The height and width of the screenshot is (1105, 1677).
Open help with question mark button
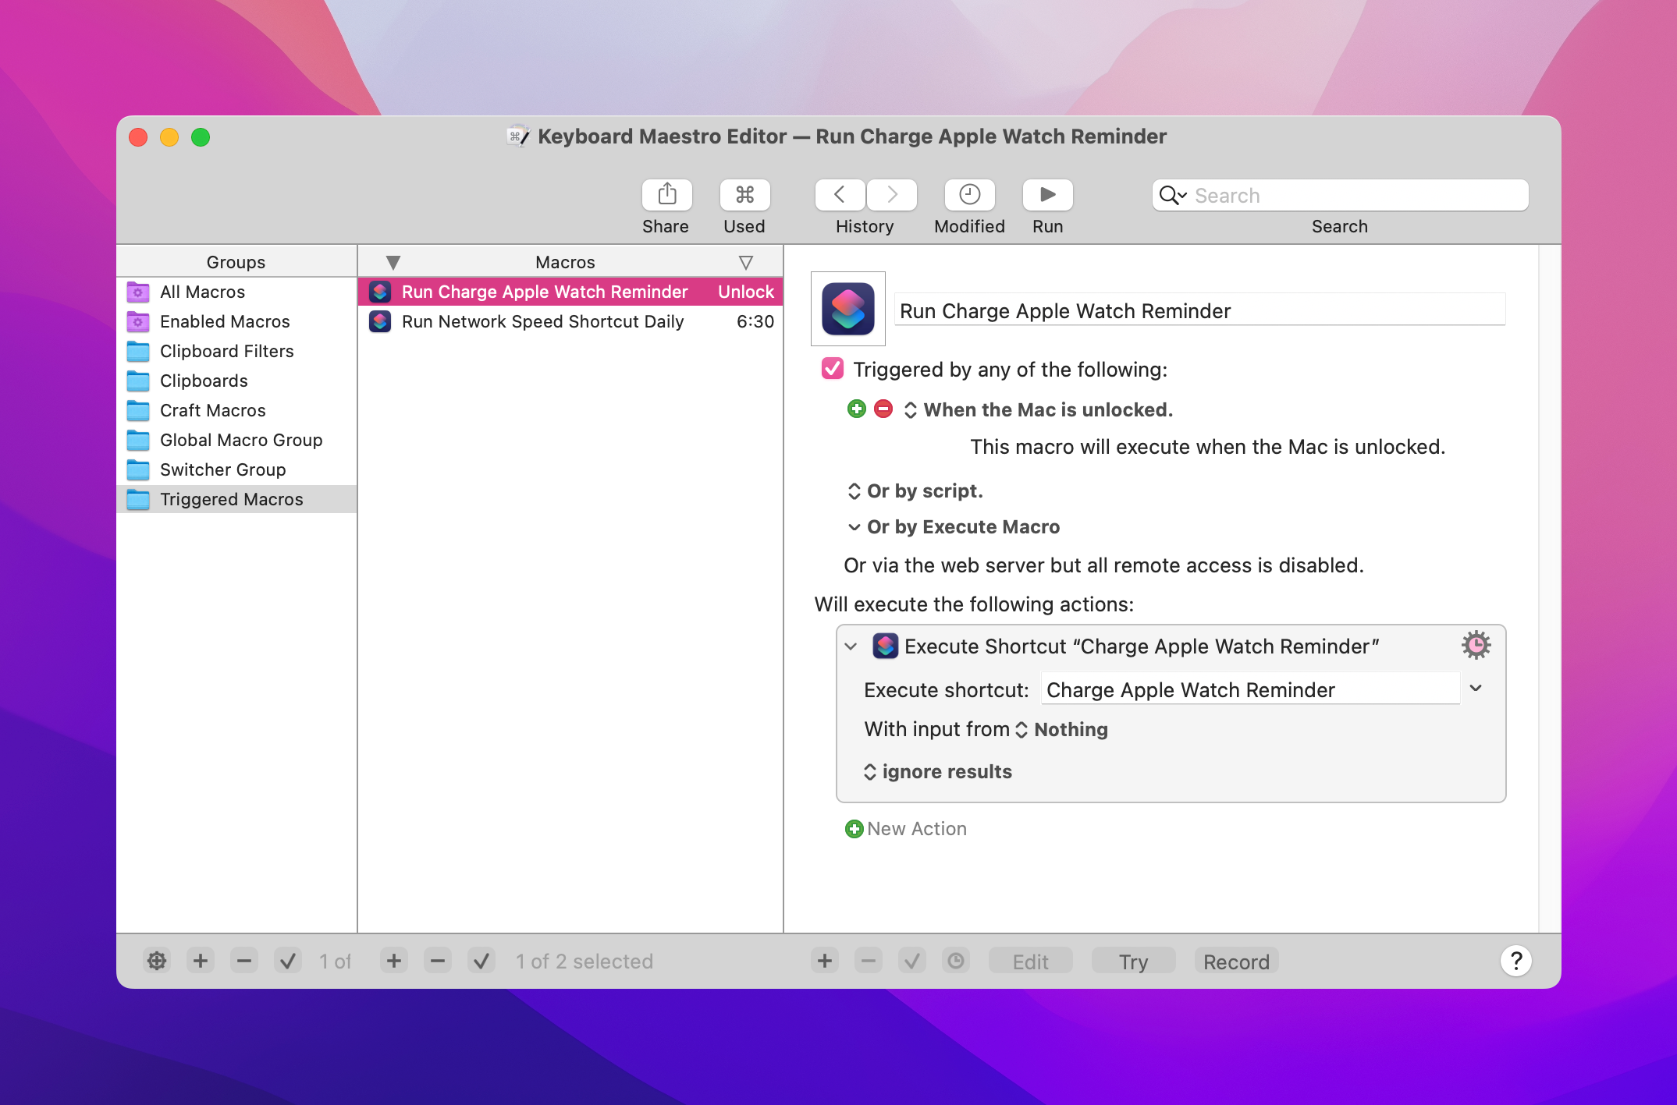coord(1515,961)
